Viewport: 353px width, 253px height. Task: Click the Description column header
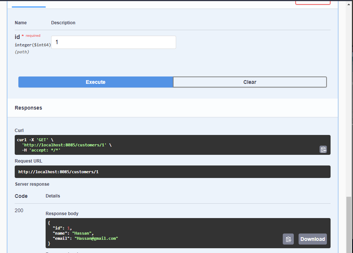click(x=63, y=23)
